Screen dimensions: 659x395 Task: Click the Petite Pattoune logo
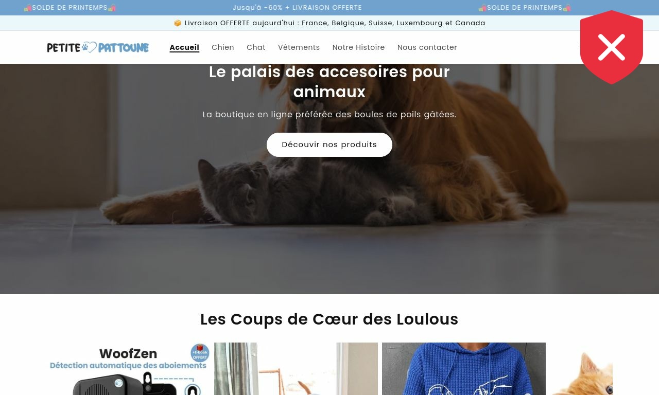pyautogui.click(x=98, y=47)
